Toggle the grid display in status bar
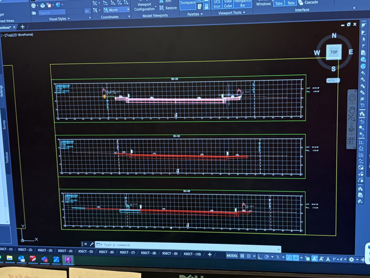370x278 pixels. click(x=242, y=256)
